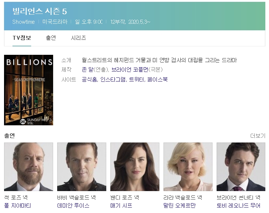Click 매기 시프 cast photo

coord(135,167)
